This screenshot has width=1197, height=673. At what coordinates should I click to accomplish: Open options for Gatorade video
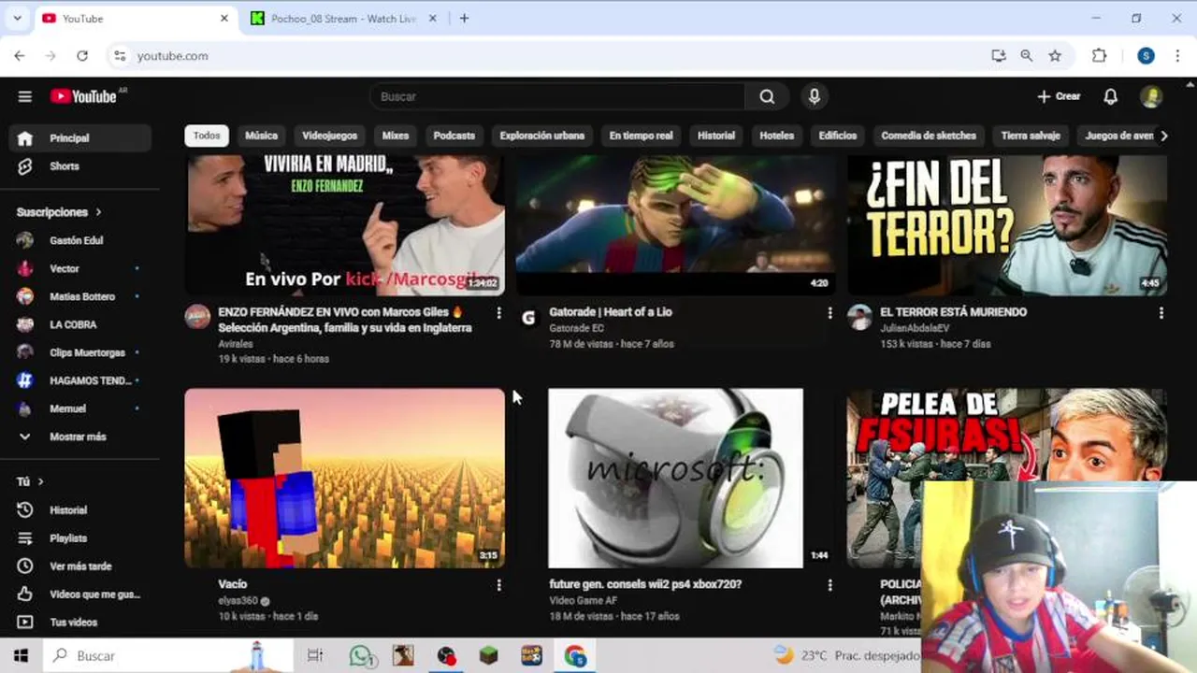tap(829, 313)
